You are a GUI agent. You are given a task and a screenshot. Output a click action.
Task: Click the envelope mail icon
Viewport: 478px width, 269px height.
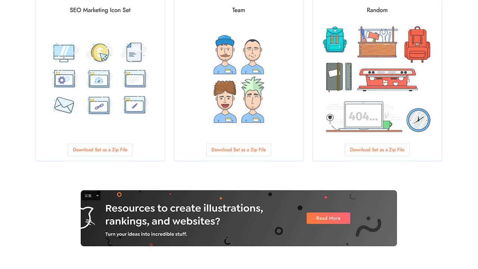[64, 105]
